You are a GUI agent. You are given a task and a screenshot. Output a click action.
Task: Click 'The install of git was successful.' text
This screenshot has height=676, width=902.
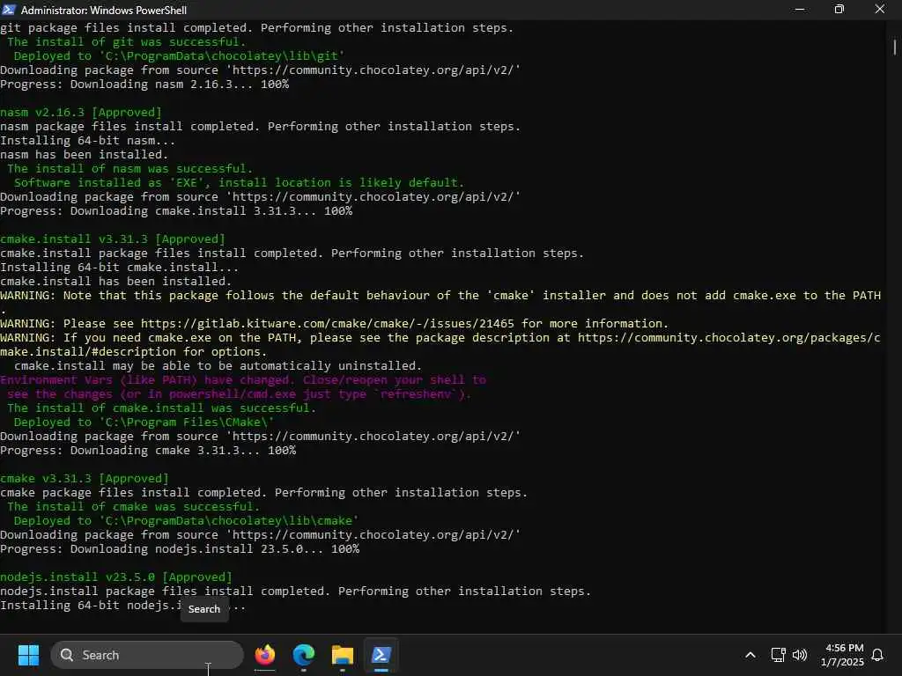127,42
